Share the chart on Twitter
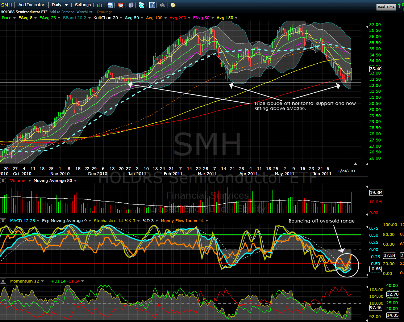 pyautogui.click(x=141, y=5)
